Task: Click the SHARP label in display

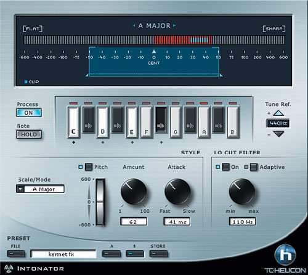Action: 274,28
